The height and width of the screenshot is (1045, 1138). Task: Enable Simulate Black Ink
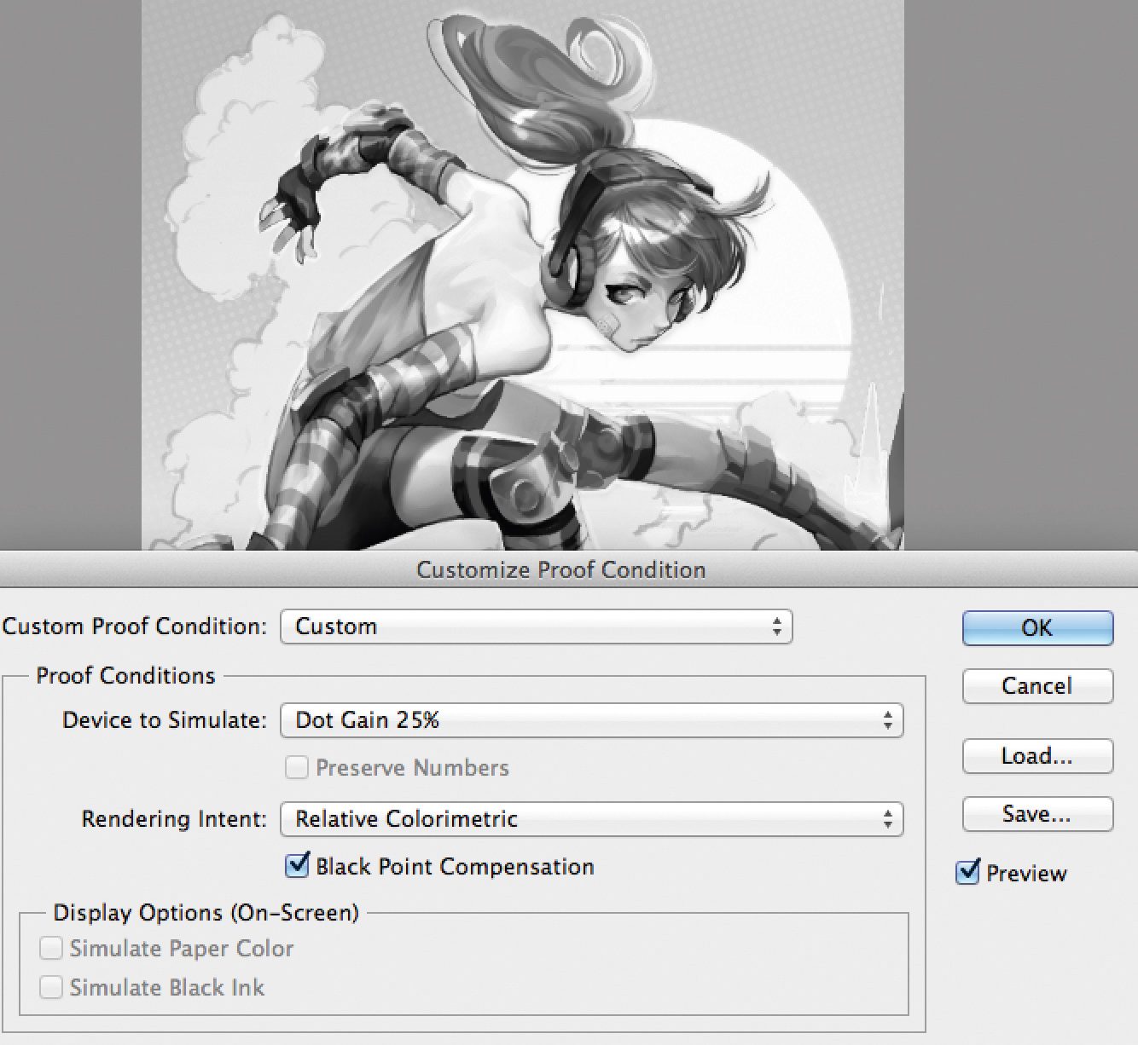[52, 987]
